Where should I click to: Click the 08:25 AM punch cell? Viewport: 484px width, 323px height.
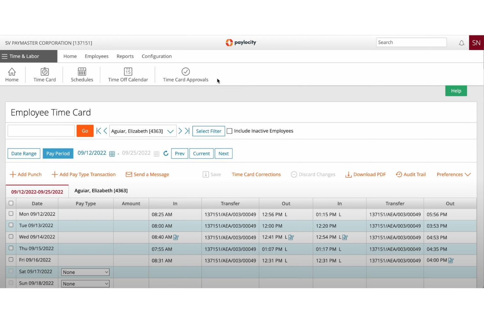(175, 215)
